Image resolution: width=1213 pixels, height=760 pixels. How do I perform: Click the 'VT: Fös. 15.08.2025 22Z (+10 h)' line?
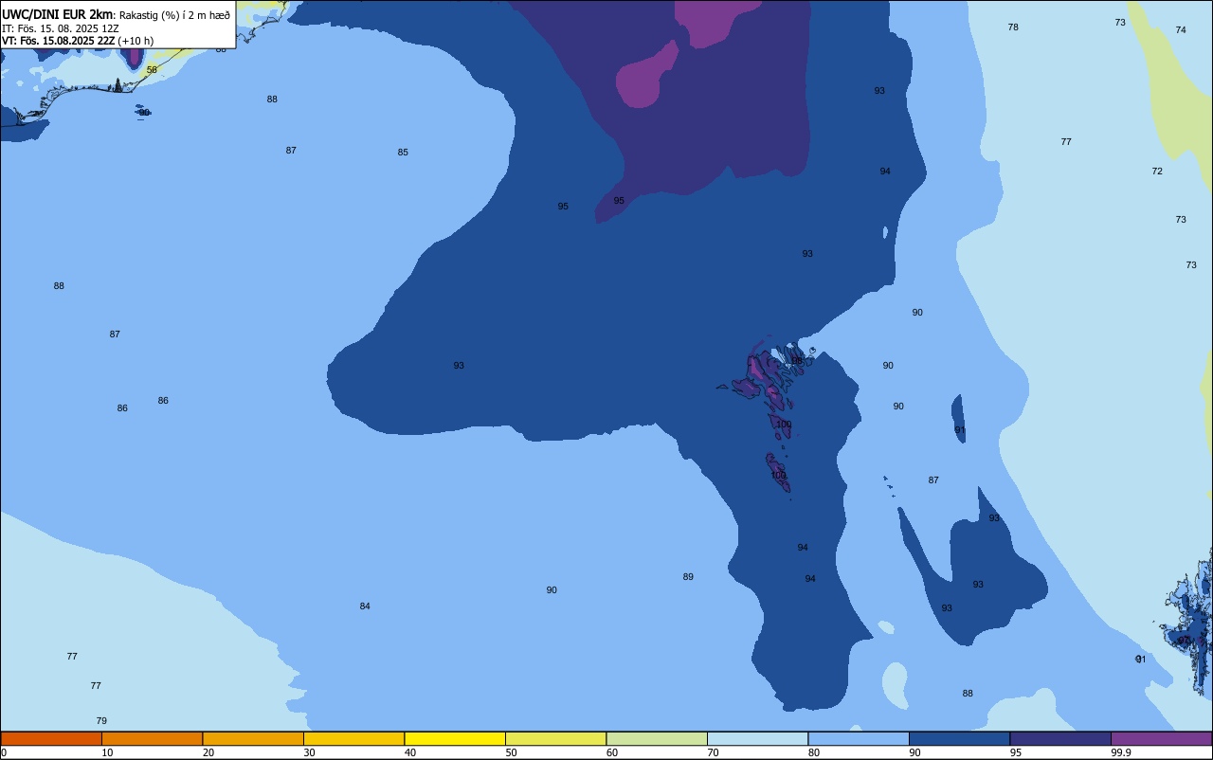[78, 41]
